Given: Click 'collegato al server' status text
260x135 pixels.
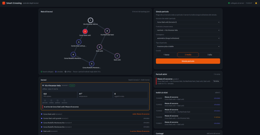Looking at the screenshot, I should pos(237,3).
